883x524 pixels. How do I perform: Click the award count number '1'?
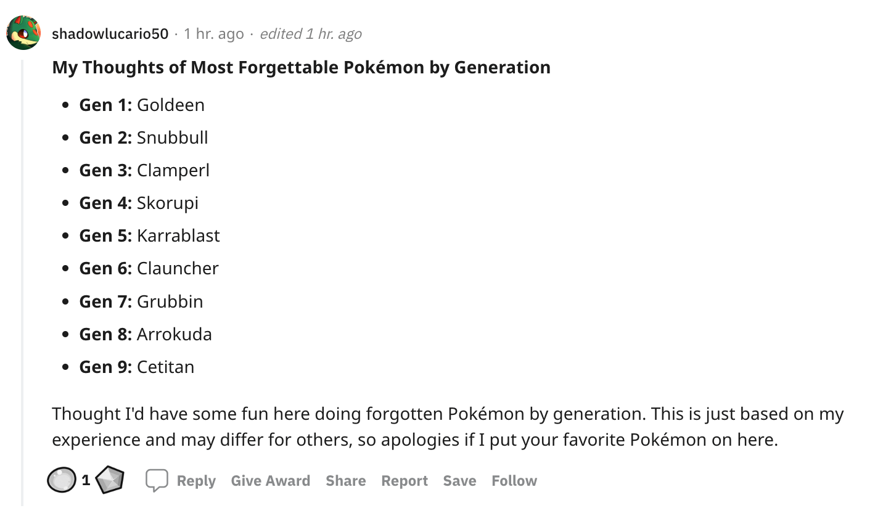click(86, 481)
